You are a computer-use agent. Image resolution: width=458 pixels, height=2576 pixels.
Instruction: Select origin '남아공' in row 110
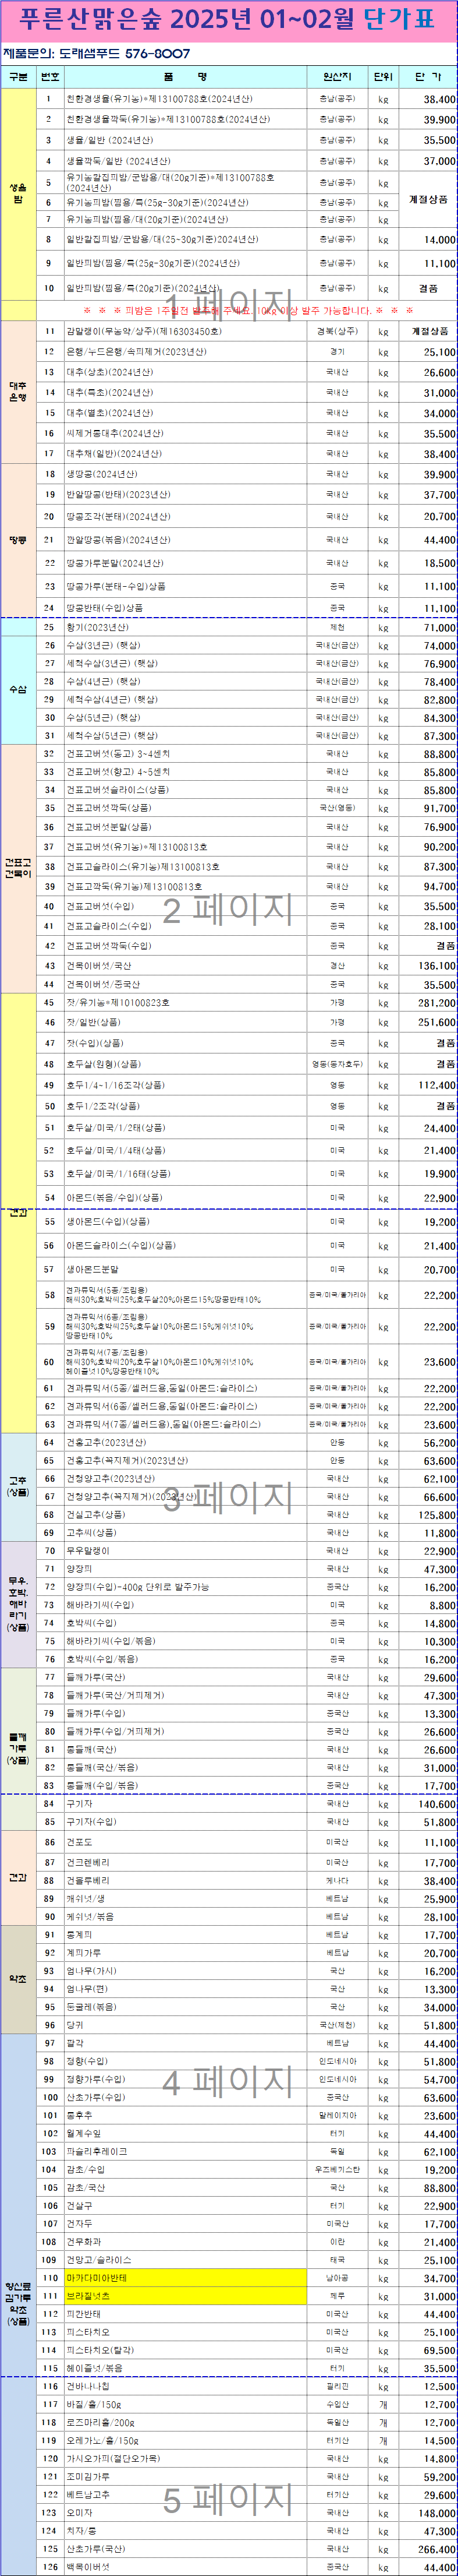pyautogui.click(x=338, y=2278)
